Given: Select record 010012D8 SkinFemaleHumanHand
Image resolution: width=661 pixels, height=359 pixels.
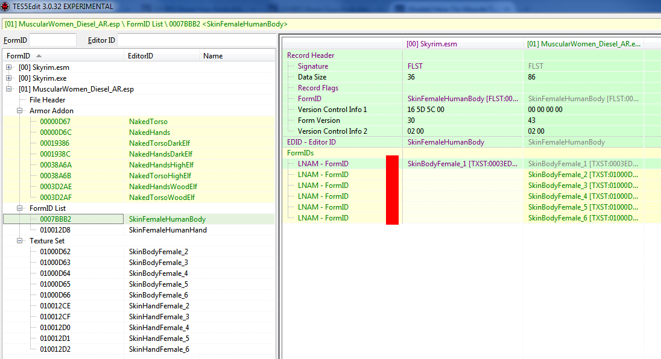Looking at the screenshot, I should 168,230.
